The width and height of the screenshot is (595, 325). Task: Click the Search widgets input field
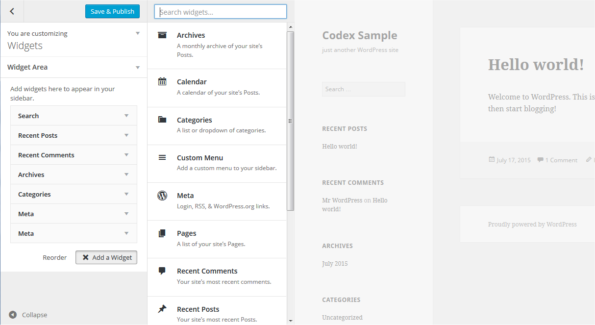point(220,11)
